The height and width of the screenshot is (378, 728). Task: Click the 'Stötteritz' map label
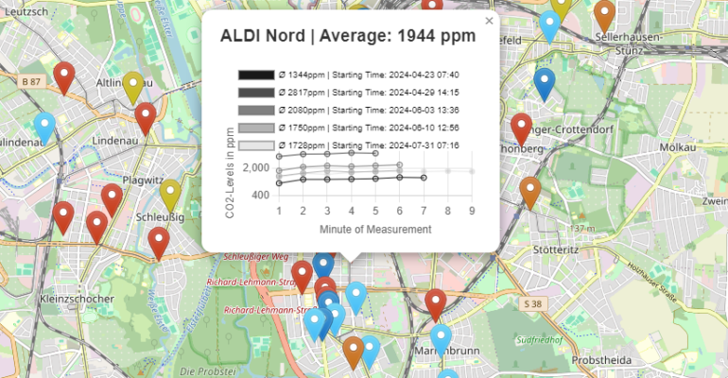click(x=556, y=250)
